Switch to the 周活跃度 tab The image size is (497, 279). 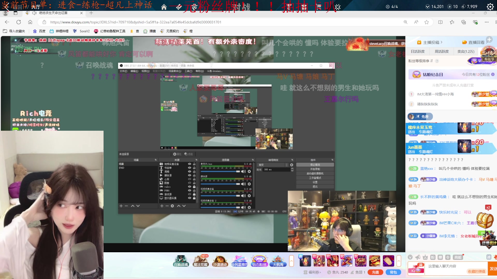pyautogui.click(x=442, y=51)
